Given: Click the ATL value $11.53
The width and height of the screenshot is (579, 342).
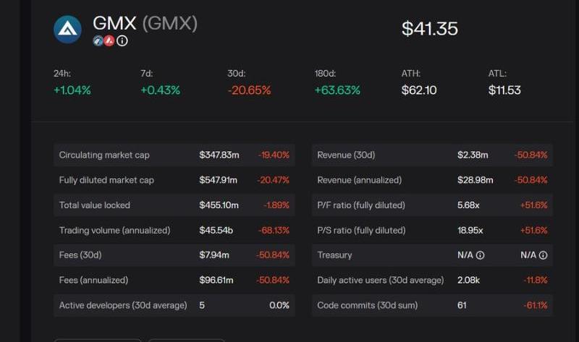Looking at the screenshot, I should (504, 90).
